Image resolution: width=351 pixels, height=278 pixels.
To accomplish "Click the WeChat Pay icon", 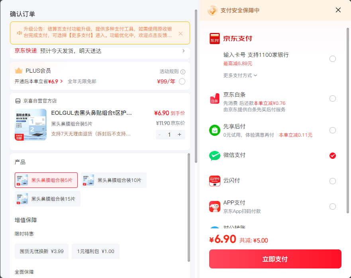I will [x=214, y=156].
